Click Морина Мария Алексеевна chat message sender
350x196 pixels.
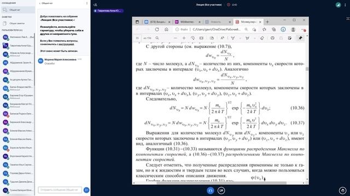click(60, 59)
